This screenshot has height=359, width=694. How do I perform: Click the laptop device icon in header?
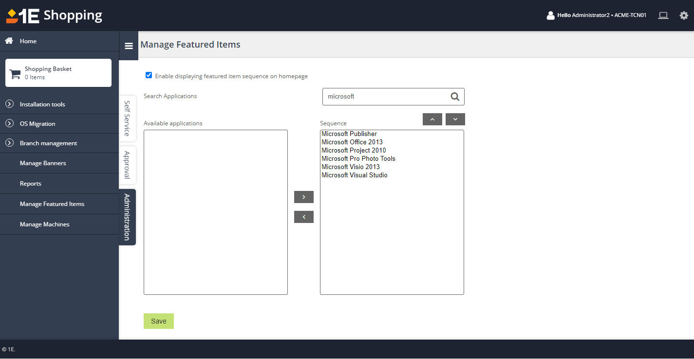point(663,16)
